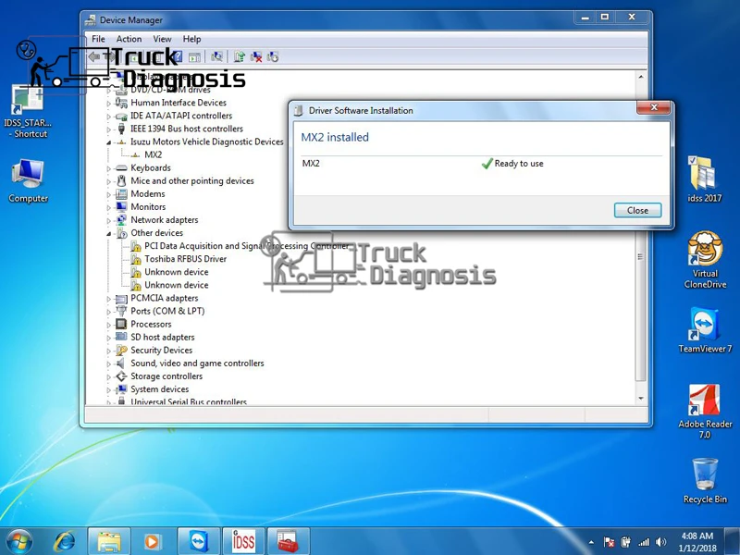Click the red toolbox taskbar button

(289, 541)
